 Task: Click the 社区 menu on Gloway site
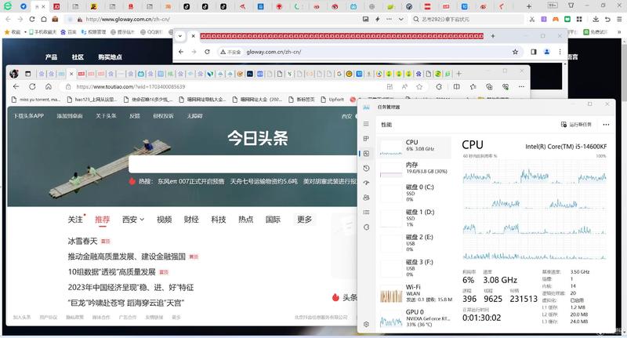click(x=78, y=57)
